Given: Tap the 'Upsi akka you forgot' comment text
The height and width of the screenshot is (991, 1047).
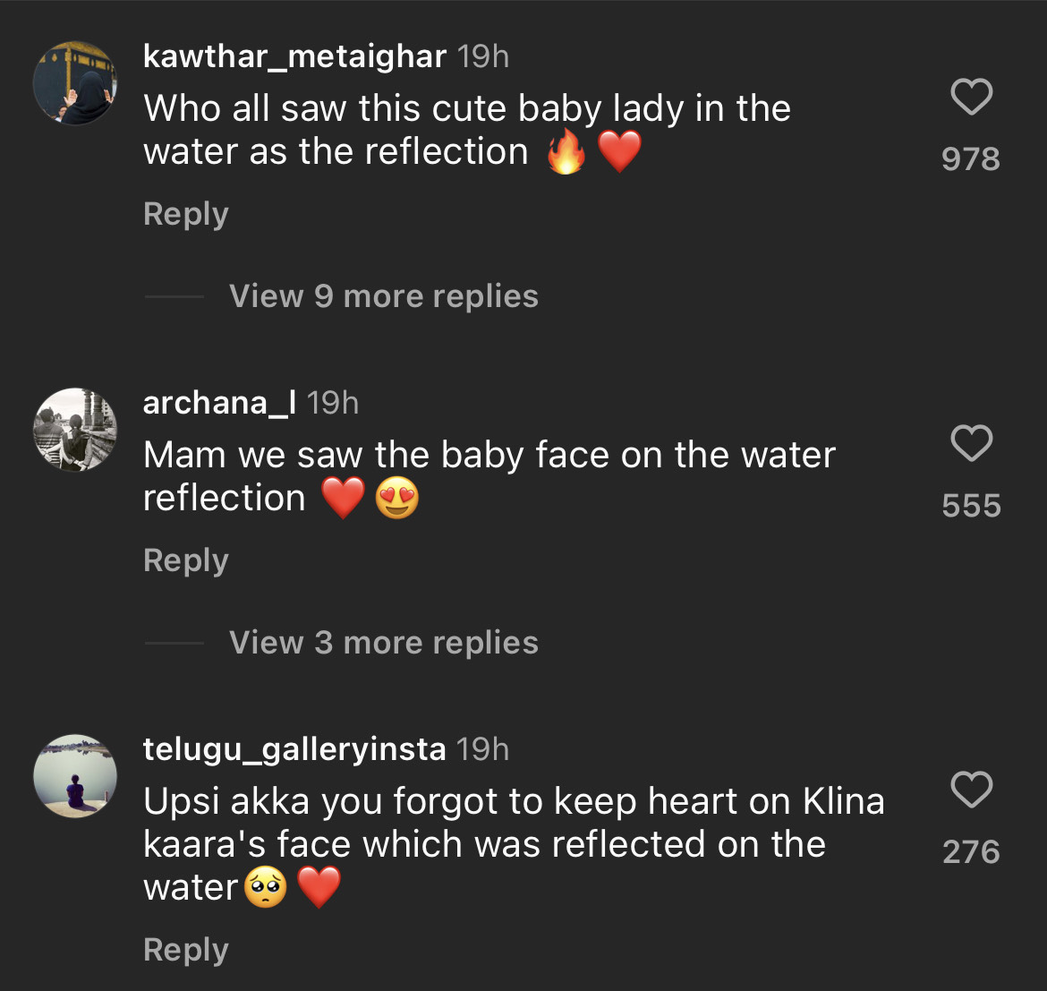Looking at the screenshot, I should pos(513,844).
